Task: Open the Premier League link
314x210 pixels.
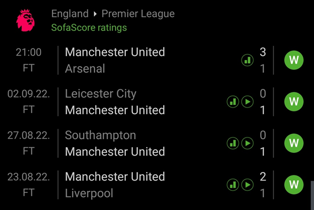Action: (x=138, y=14)
